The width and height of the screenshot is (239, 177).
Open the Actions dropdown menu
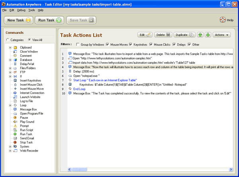pos(221,35)
